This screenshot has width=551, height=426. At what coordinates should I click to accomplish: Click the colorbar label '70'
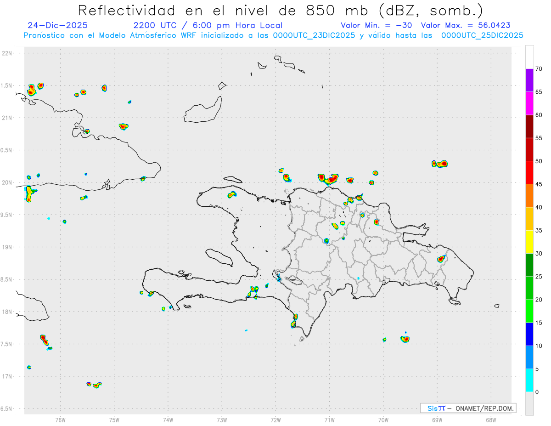(539, 69)
